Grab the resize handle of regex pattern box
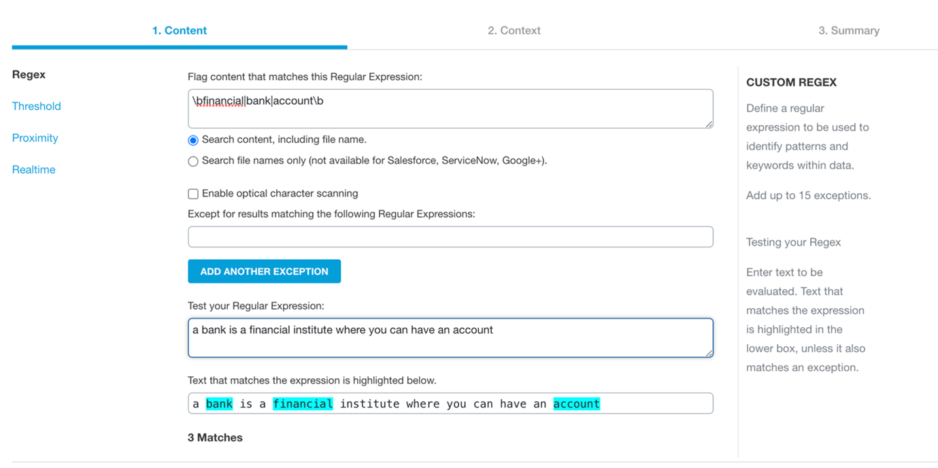This screenshot has height=468, width=938. (709, 124)
